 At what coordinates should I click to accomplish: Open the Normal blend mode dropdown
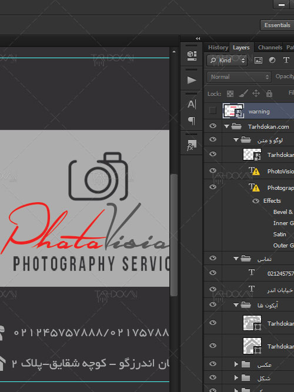(x=239, y=77)
